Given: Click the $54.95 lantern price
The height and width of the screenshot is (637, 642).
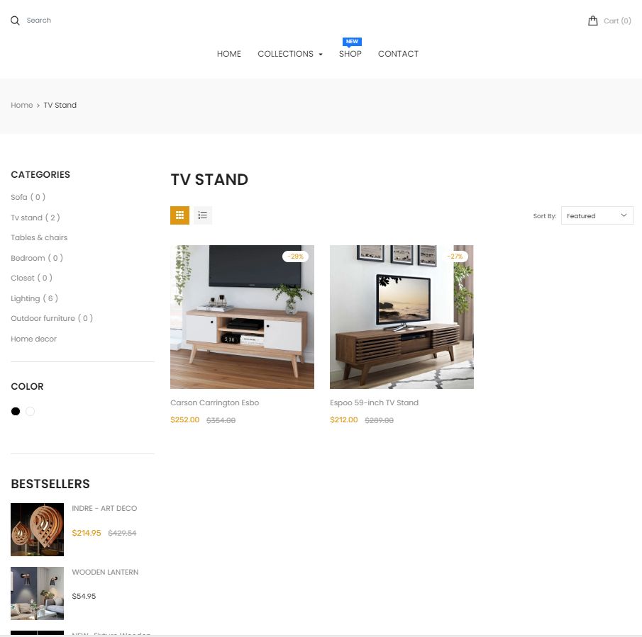Looking at the screenshot, I should pyautogui.click(x=84, y=596).
